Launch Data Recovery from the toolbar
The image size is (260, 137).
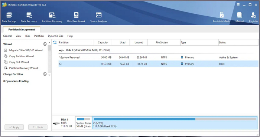(x=29, y=17)
